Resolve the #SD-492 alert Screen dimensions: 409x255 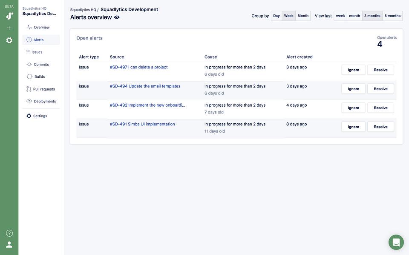(380, 108)
